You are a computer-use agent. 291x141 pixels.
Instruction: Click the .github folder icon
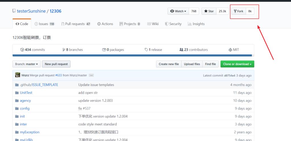17,85
